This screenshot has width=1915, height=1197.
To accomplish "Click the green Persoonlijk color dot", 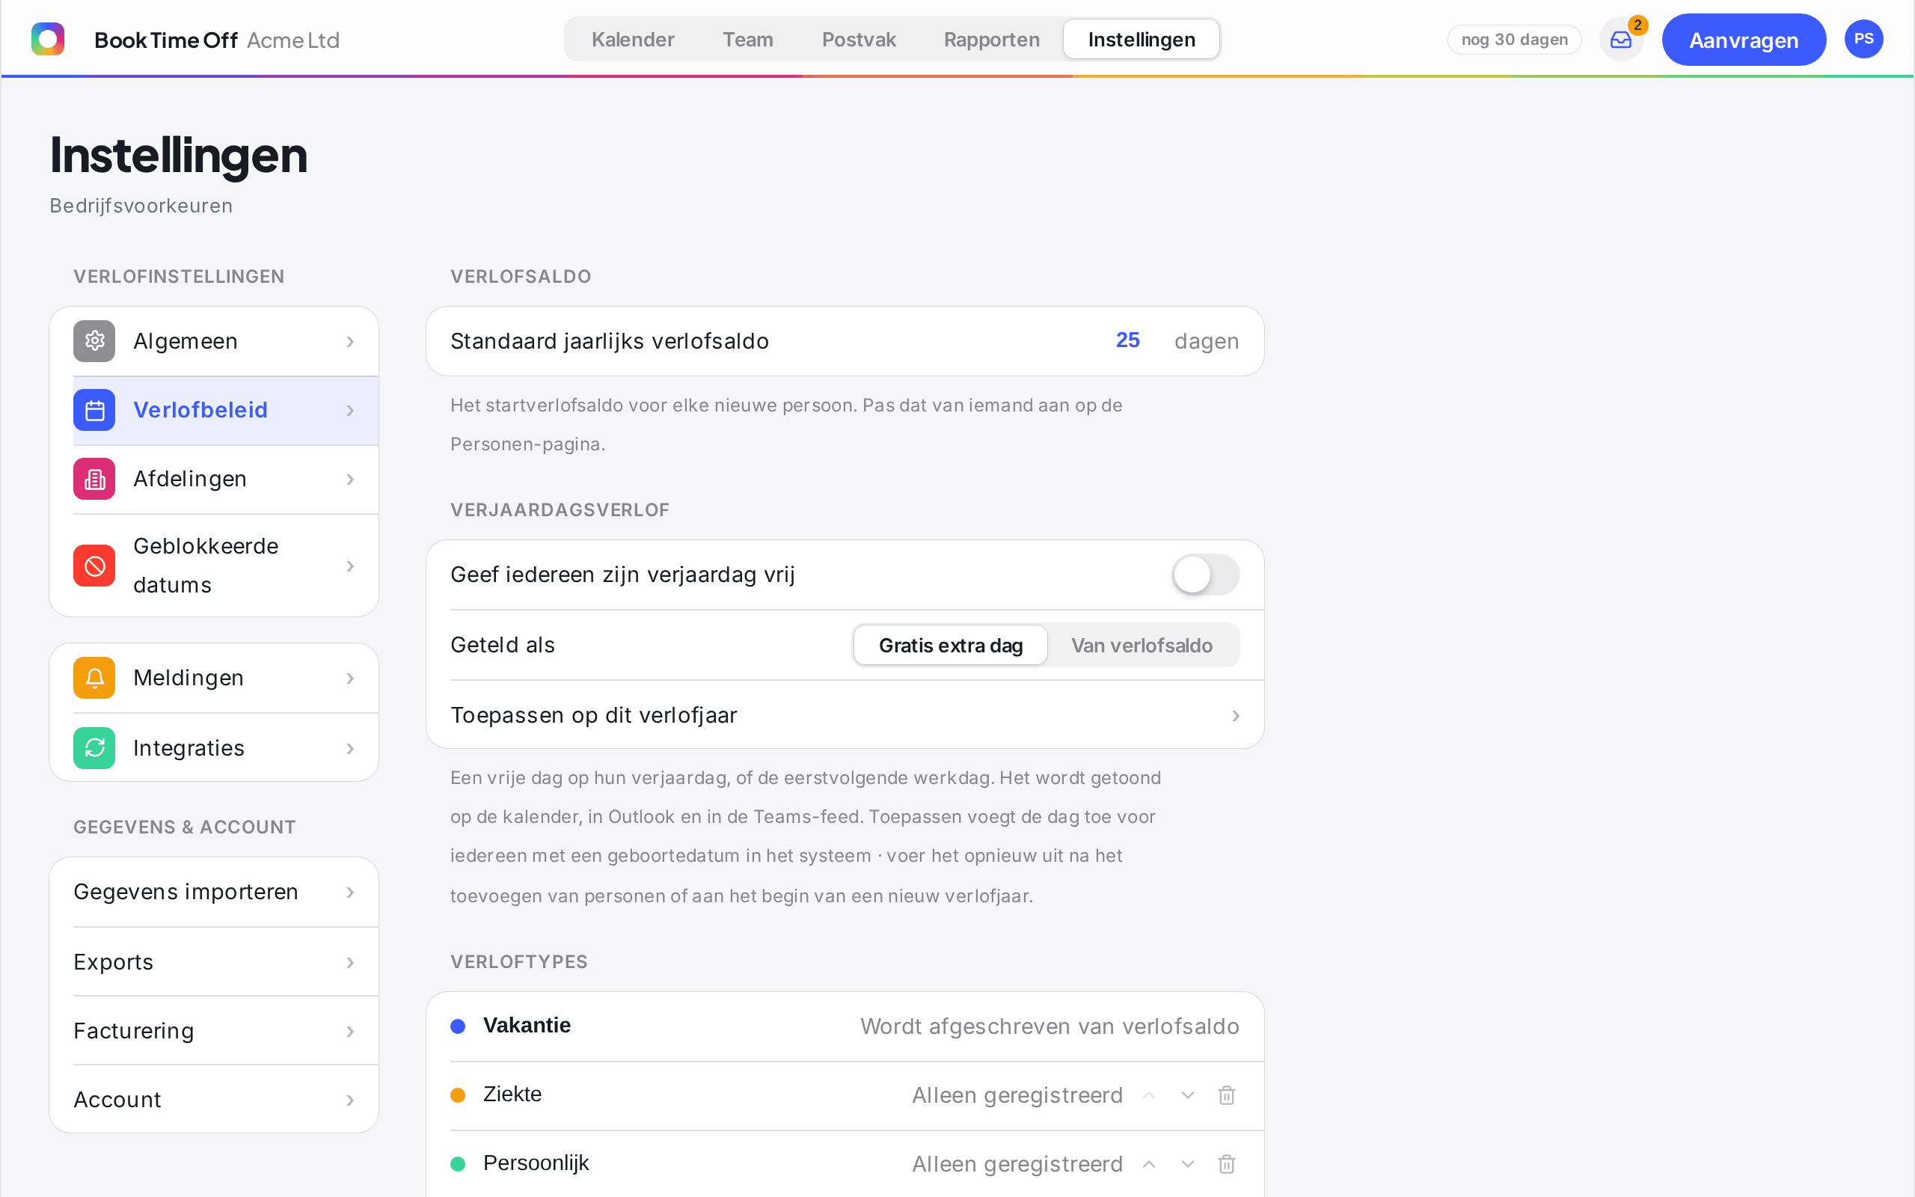I will click(x=457, y=1164).
